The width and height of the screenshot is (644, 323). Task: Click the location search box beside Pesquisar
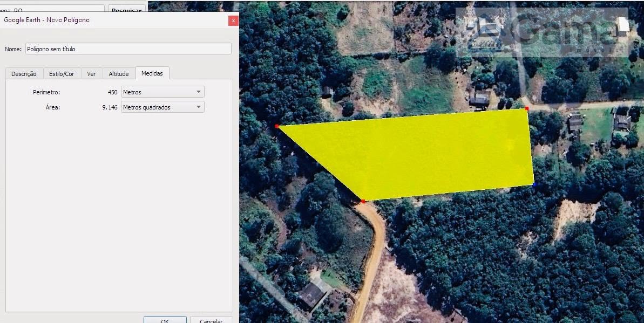[52, 9]
